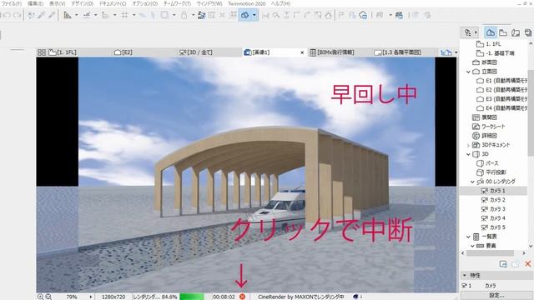Screen dimensions: 534x300
Task: Stop the rendering with the red cancel icon
Action: click(242, 297)
